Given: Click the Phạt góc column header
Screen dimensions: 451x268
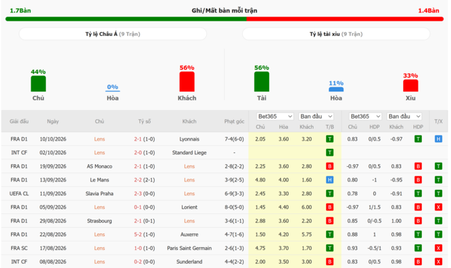Looking at the screenshot, I should (x=234, y=121).
